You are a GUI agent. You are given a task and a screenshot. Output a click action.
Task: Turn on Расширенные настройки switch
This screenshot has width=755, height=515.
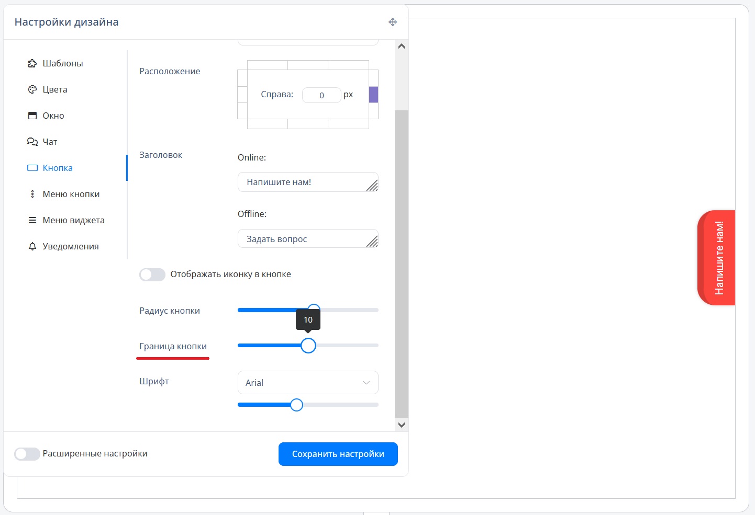27,454
